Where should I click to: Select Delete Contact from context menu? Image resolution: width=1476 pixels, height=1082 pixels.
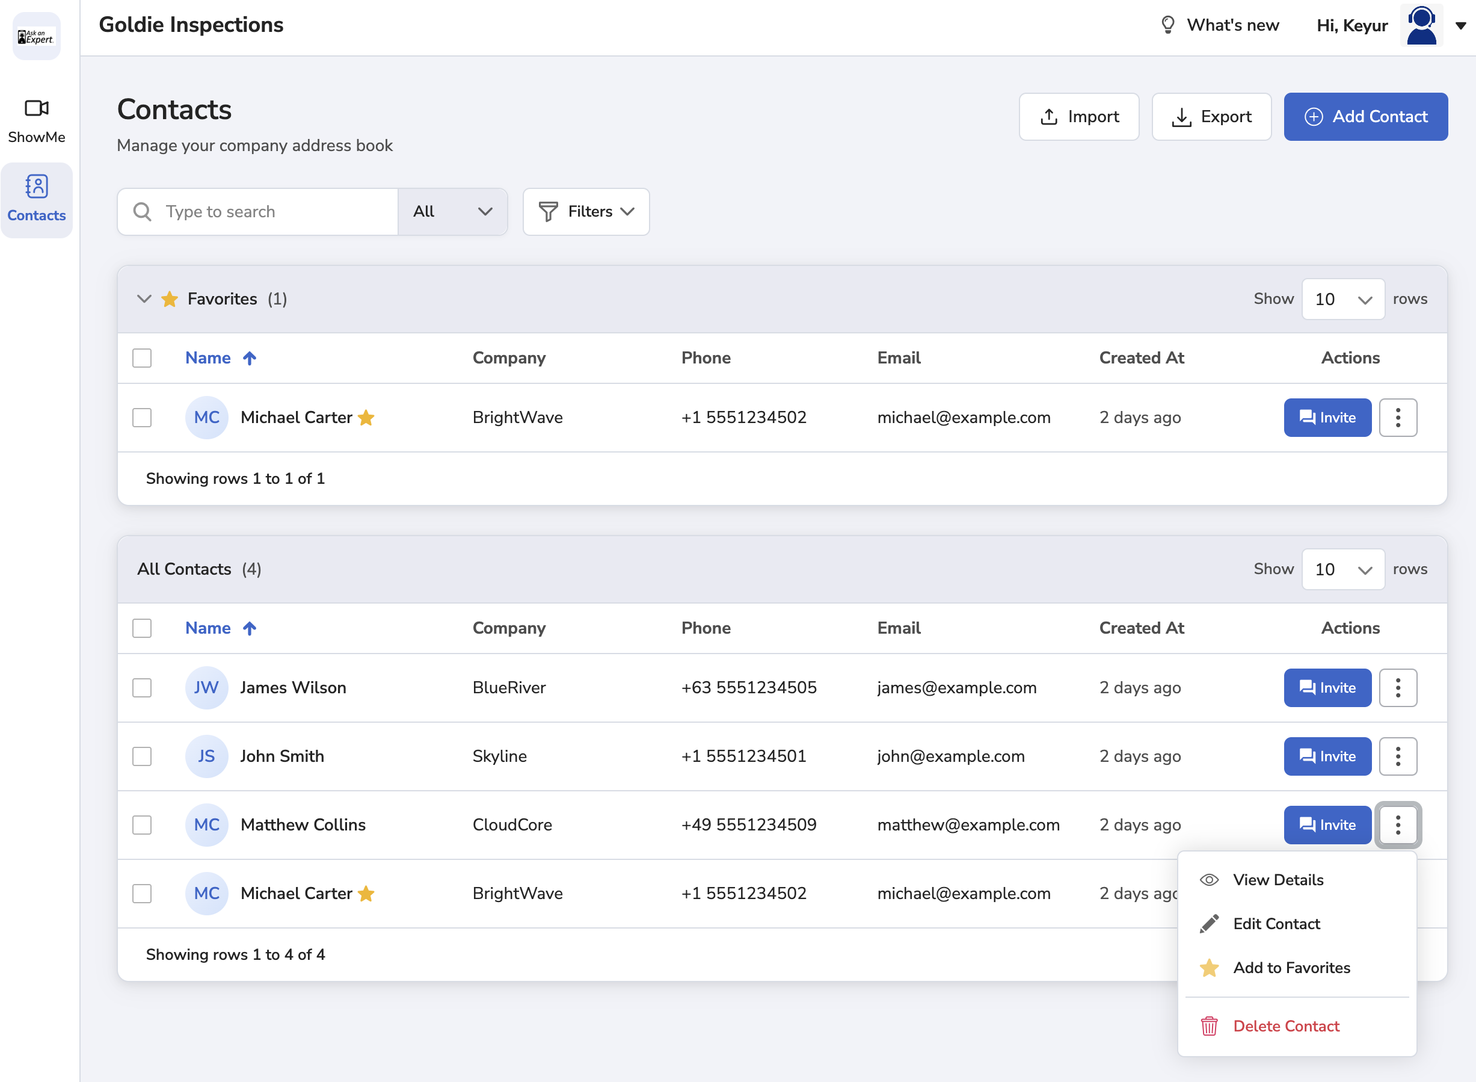point(1285,1026)
